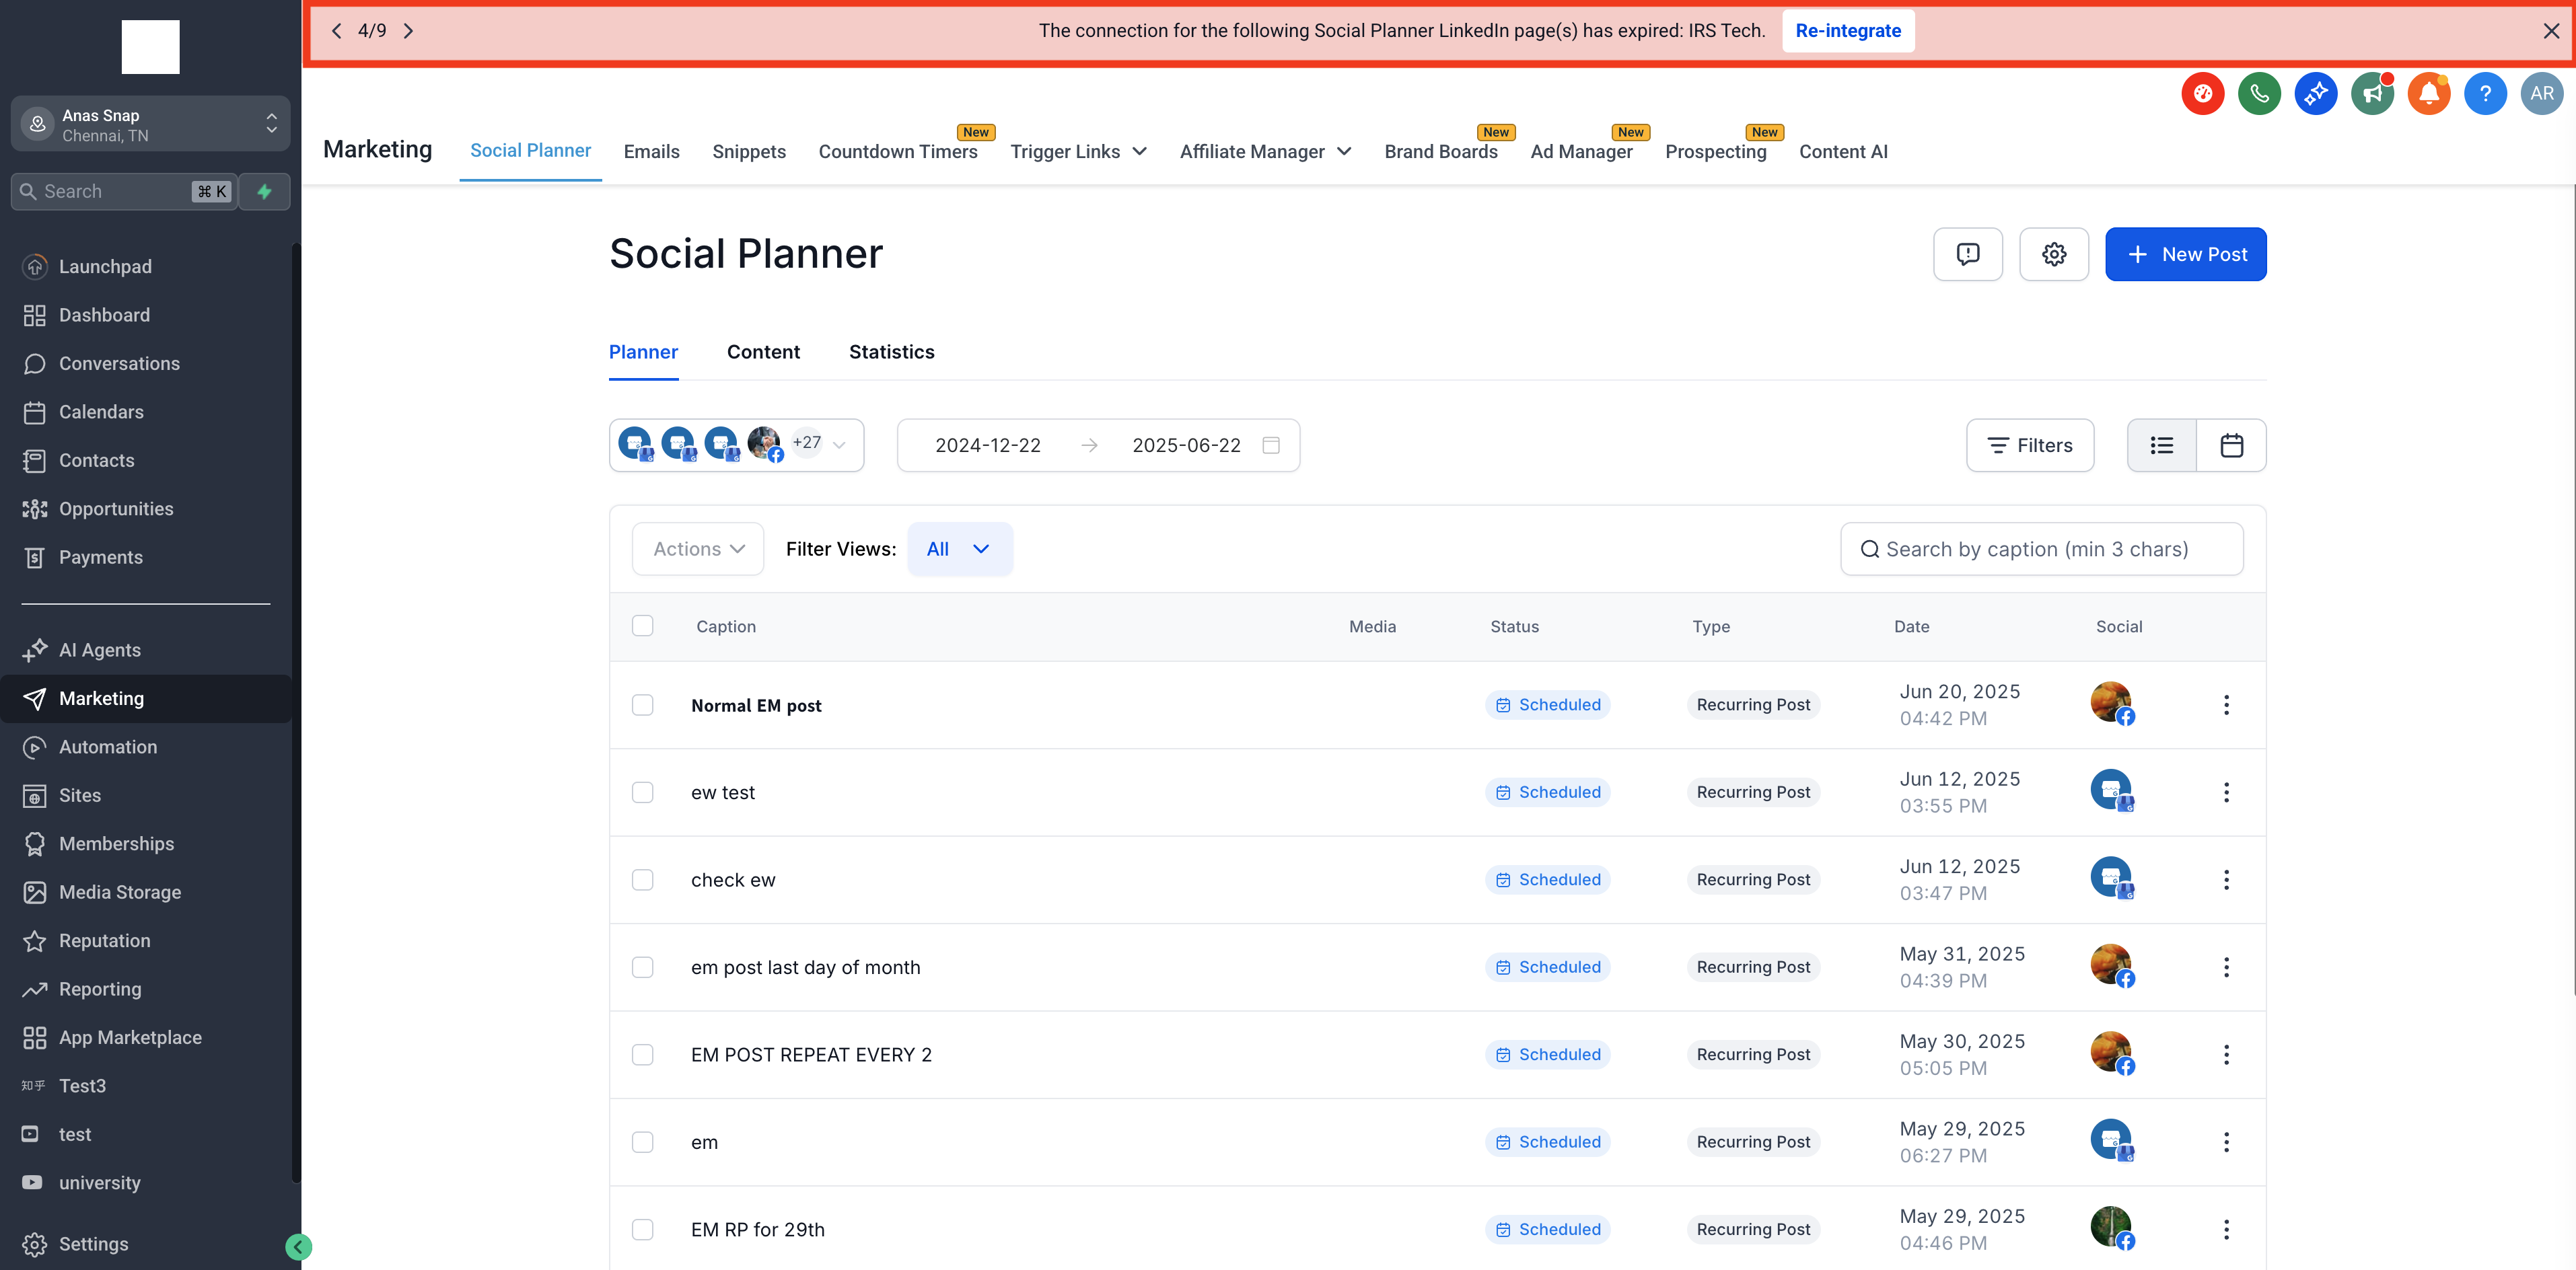Screen dimensions: 2576x1270
Task: Click the New Post button
Action: point(2185,255)
